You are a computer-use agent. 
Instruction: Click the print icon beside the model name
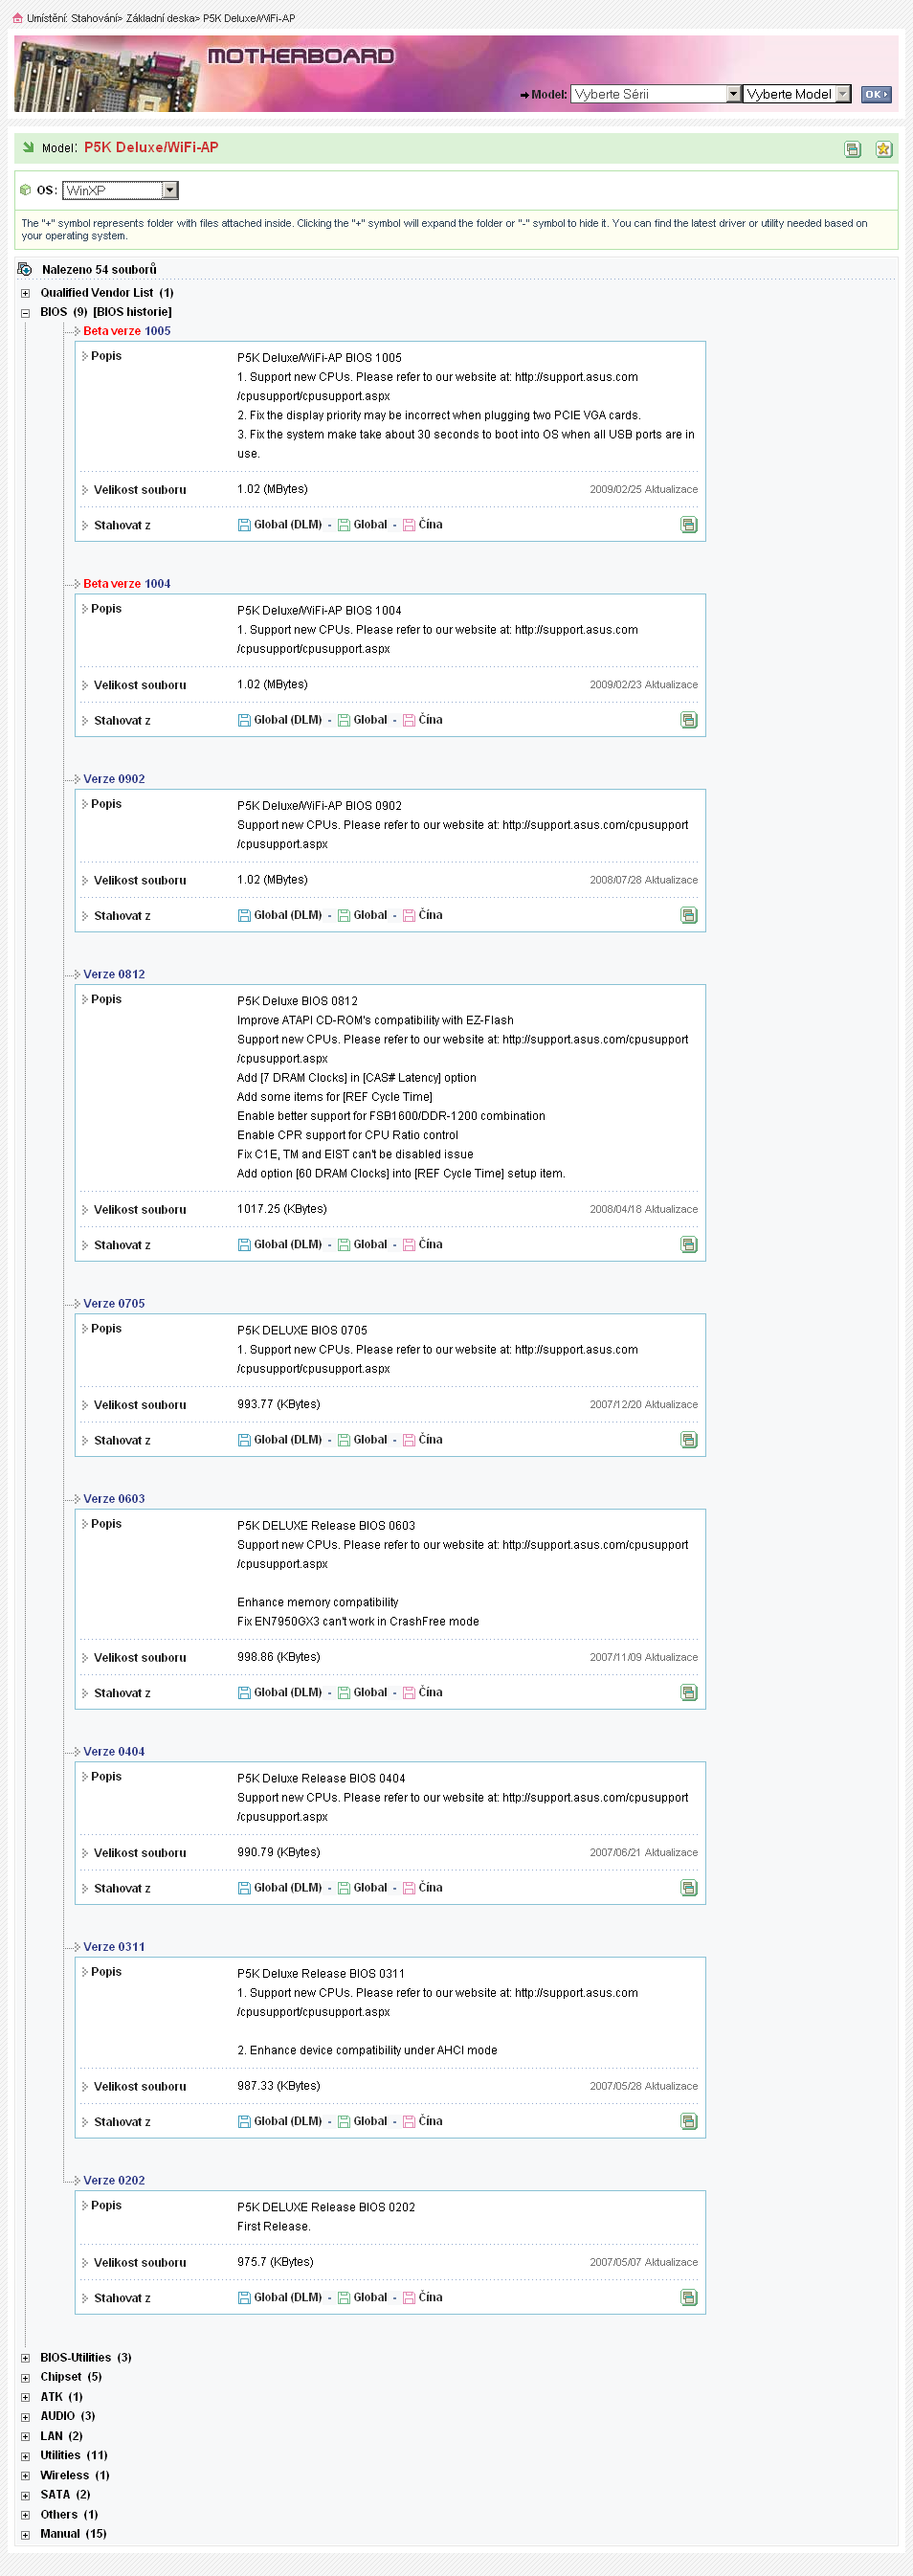(852, 149)
